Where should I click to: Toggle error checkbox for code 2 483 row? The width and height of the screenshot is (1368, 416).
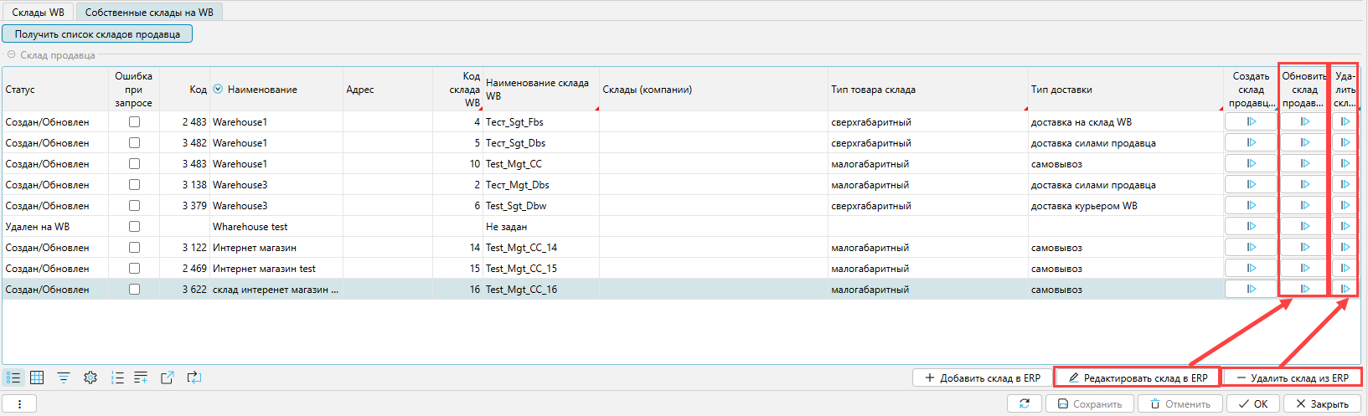pyautogui.click(x=134, y=121)
